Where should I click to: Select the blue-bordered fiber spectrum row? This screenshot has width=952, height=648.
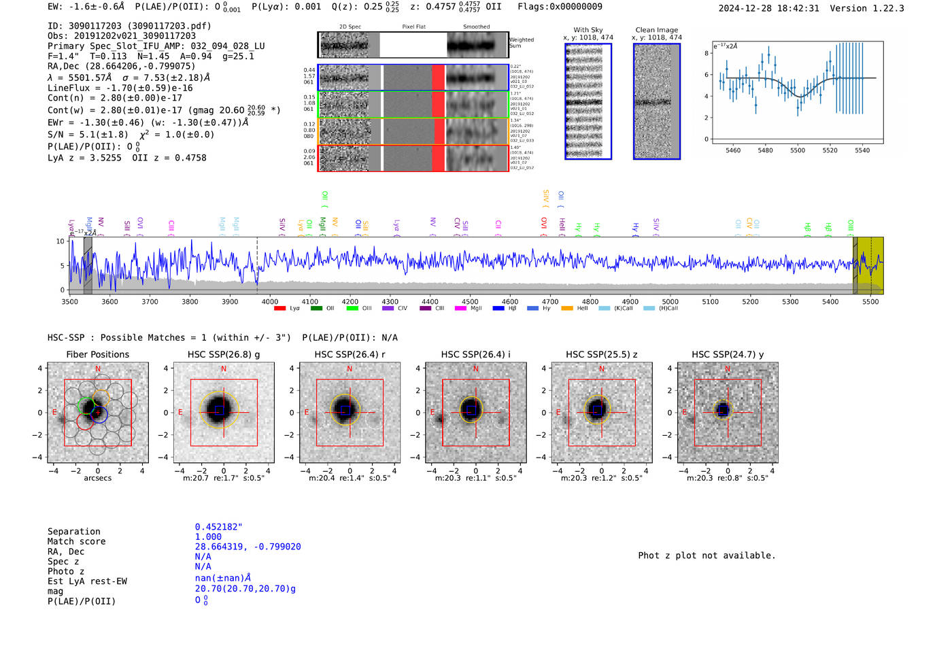pos(413,78)
